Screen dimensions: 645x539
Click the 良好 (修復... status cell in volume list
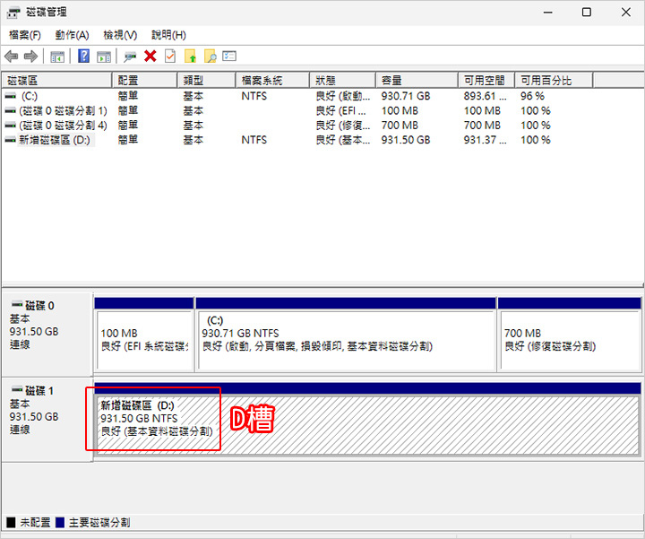(x=342, y=126)
